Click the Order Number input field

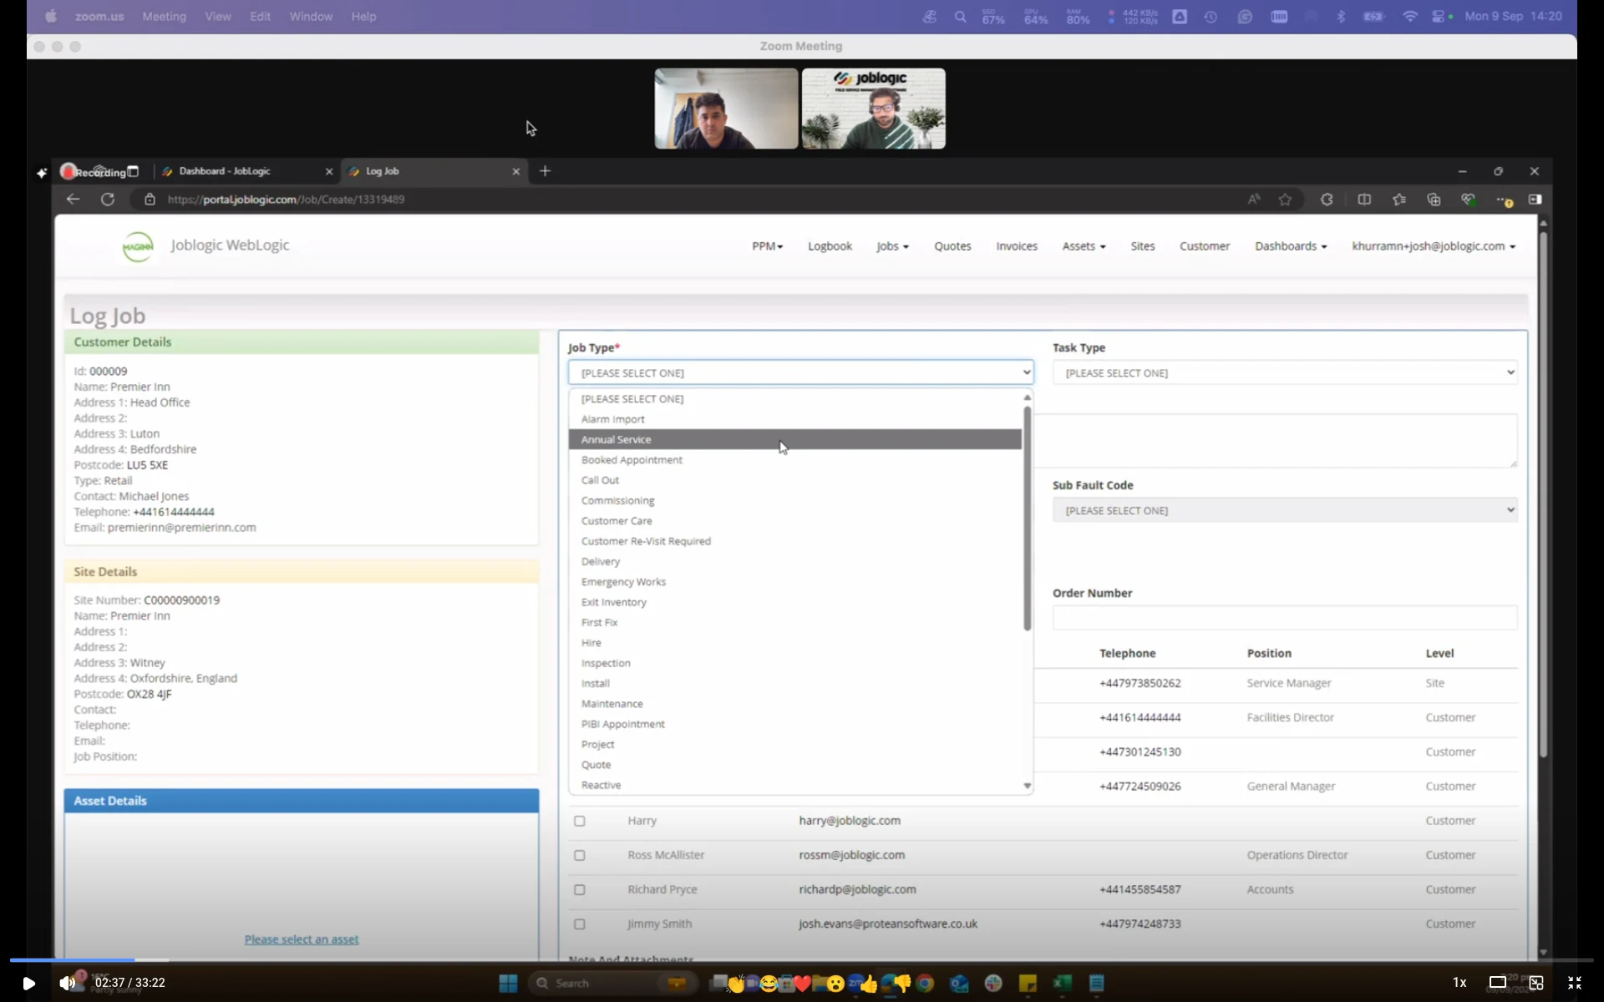coord(1285,618)
